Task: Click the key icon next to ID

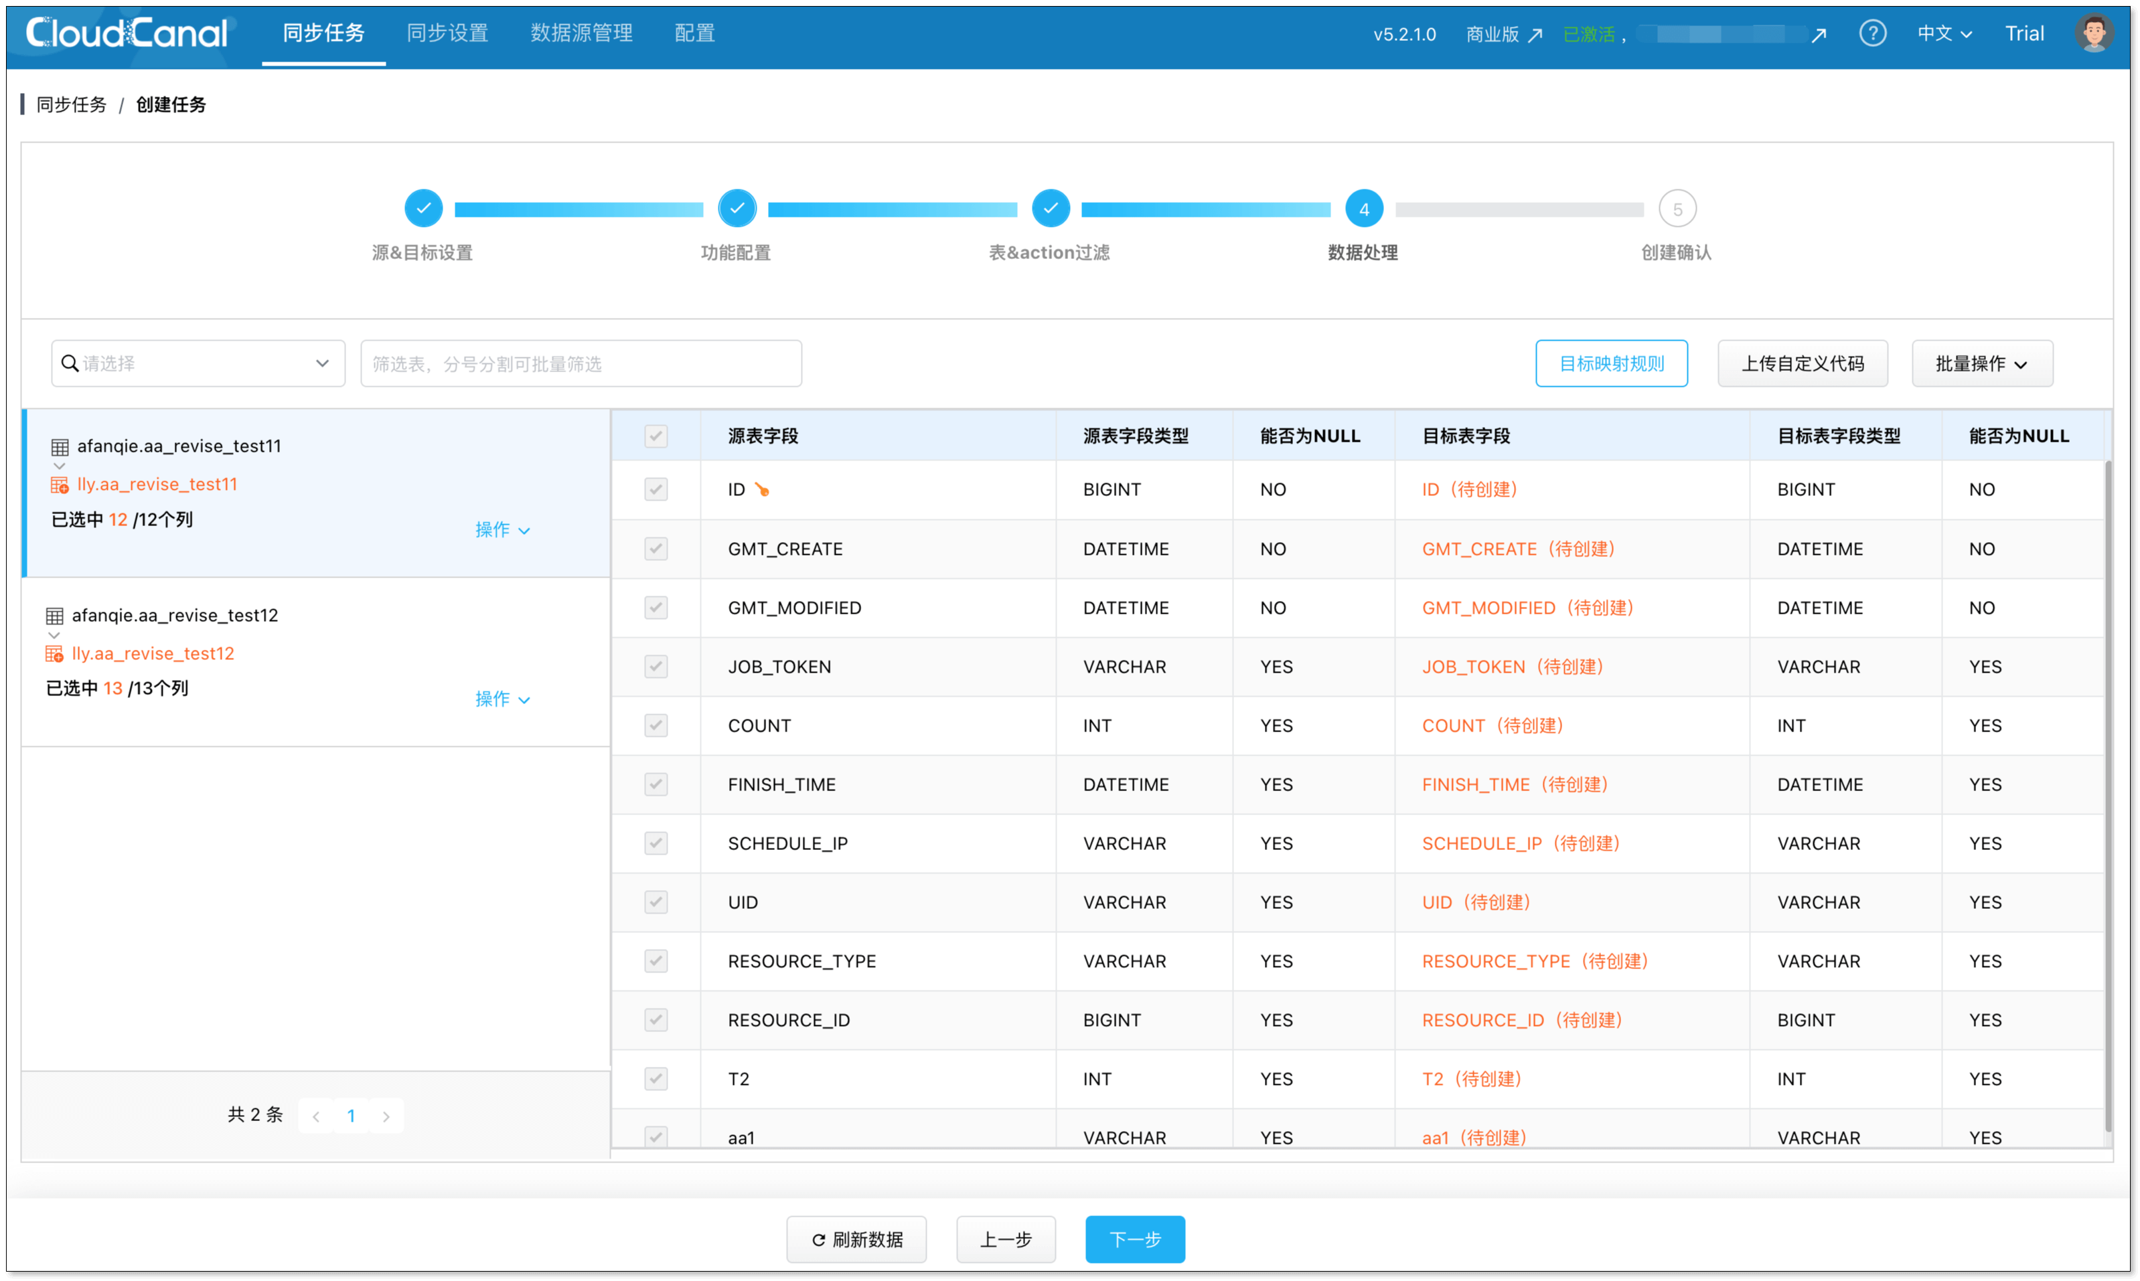Action: click(762, 489)
